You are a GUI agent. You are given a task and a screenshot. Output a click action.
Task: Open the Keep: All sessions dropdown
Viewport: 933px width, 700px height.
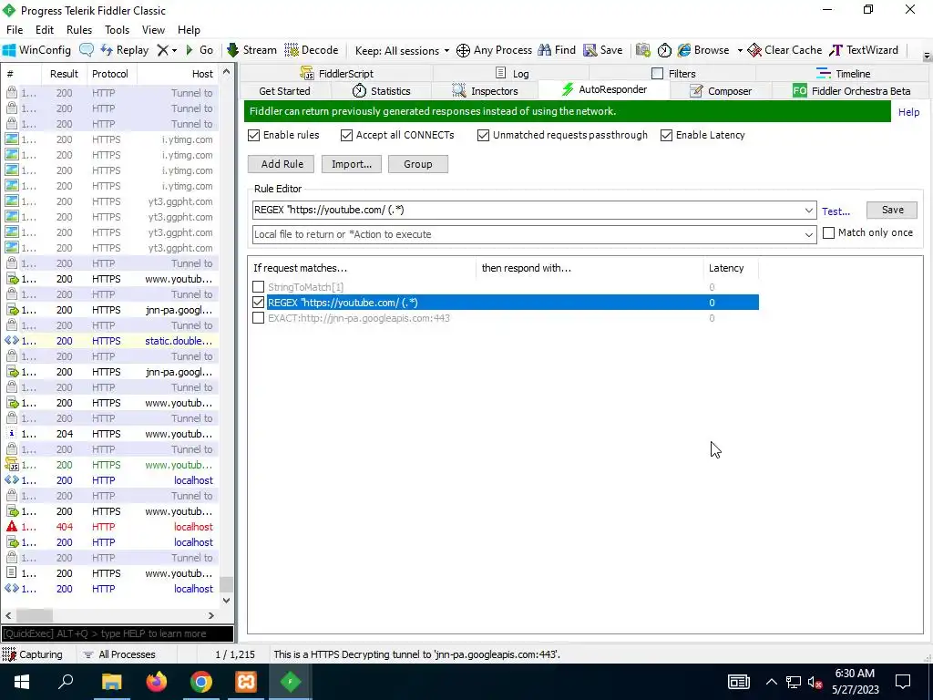click(x=402, y=51)
